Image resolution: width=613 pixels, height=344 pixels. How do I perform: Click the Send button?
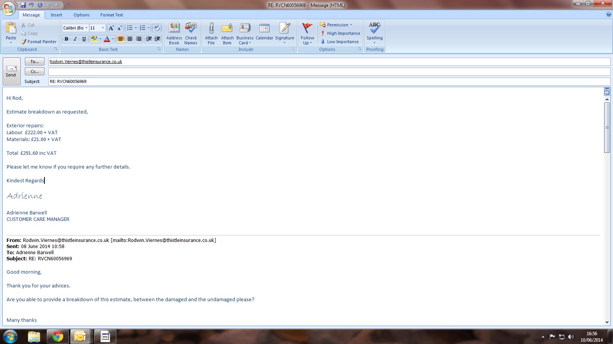pyautogui.click(x=11, y=71)
